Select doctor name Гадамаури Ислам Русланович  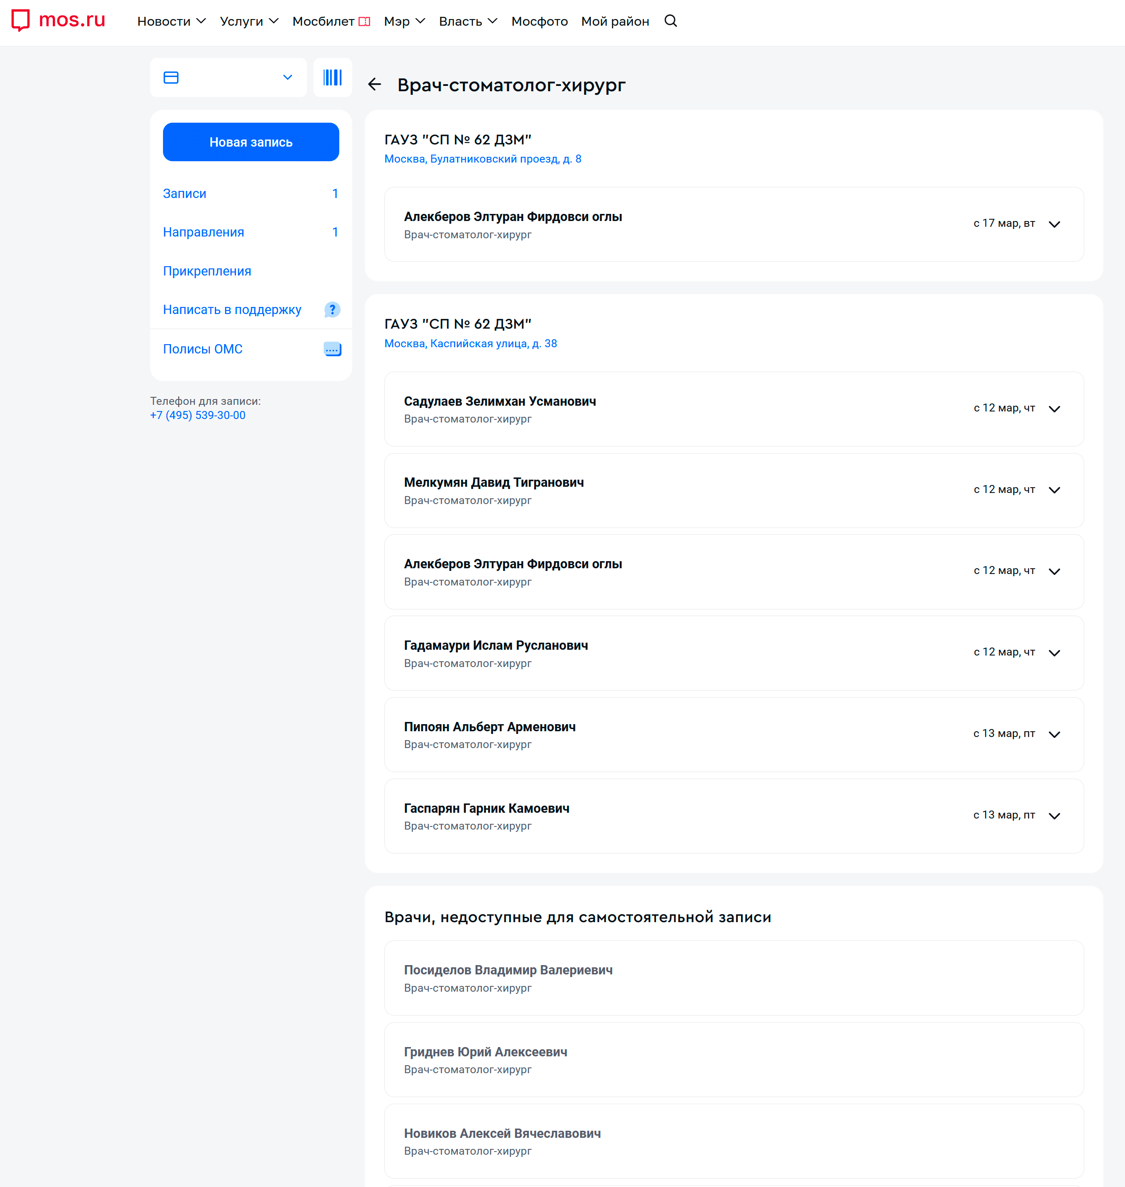tap(496, 645)
